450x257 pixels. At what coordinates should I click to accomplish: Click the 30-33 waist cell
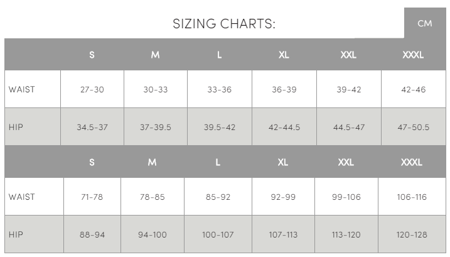click(156, 89)
